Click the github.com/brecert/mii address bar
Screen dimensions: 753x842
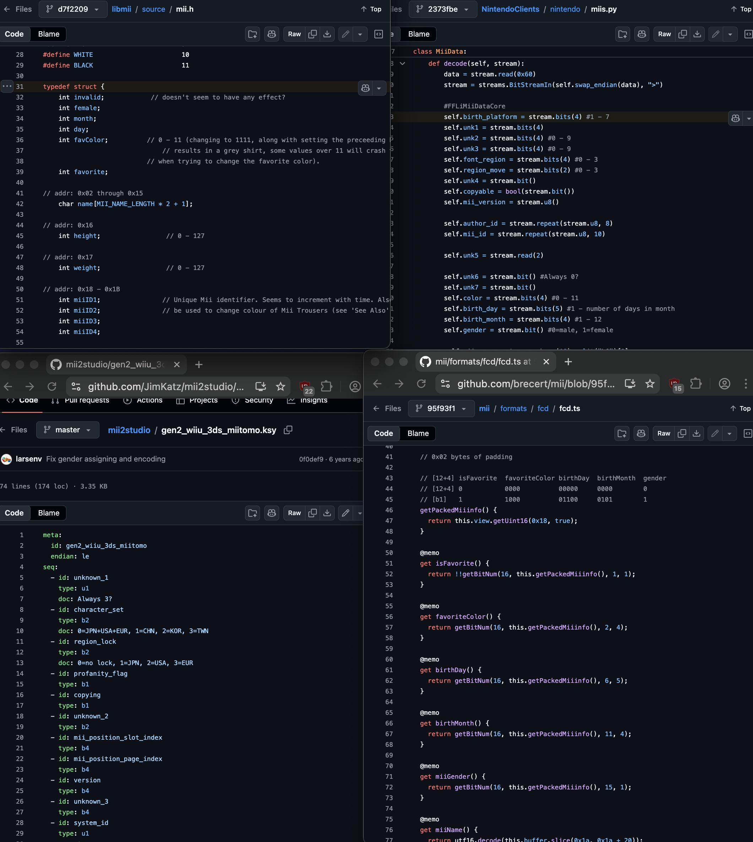pos(535,384)
